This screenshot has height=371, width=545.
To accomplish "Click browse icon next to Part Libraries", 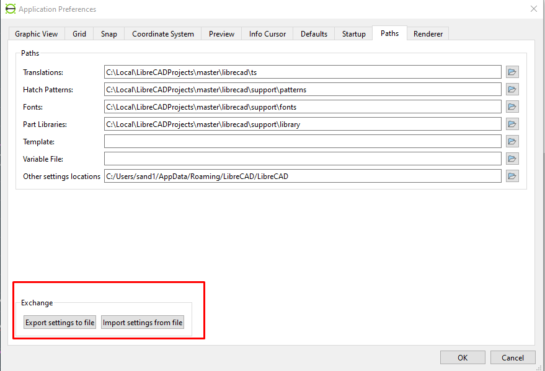I will tap(512, 124).
